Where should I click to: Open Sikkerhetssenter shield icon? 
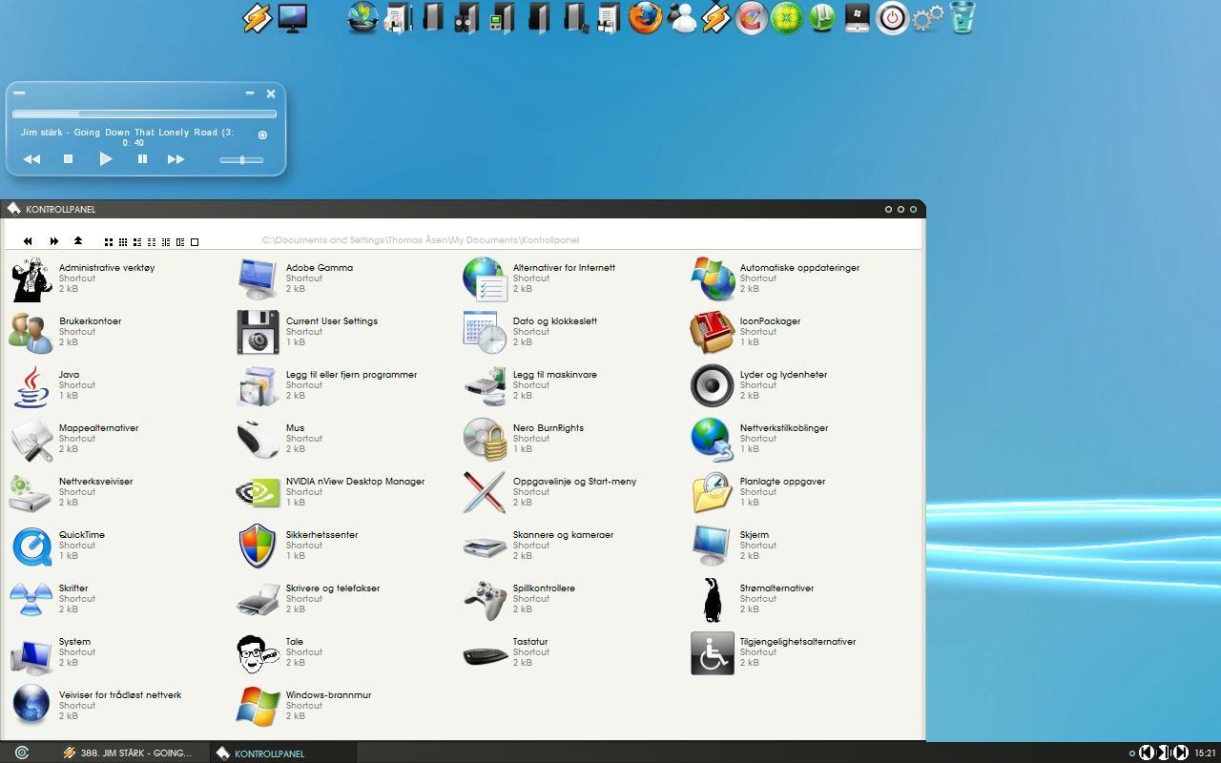(258, 546)
